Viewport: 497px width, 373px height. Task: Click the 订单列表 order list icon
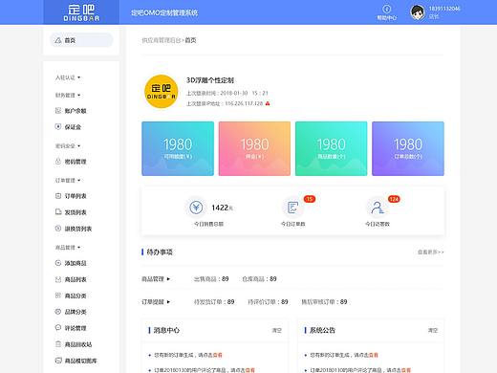coord(58,196)
